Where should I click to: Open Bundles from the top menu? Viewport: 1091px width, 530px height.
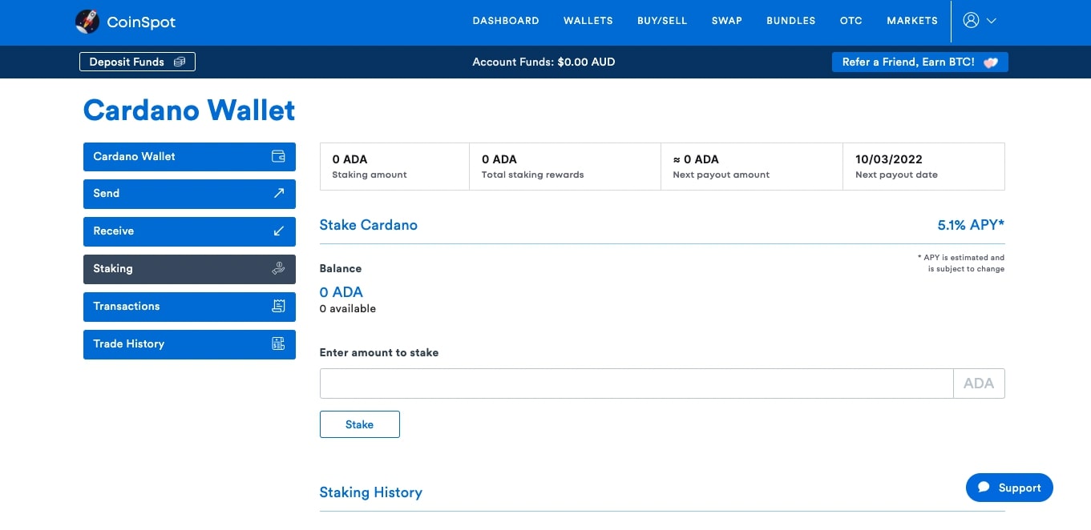point(791,21)
